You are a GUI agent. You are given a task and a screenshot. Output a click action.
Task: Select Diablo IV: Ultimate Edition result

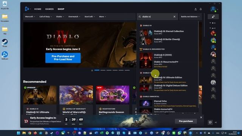168,80
